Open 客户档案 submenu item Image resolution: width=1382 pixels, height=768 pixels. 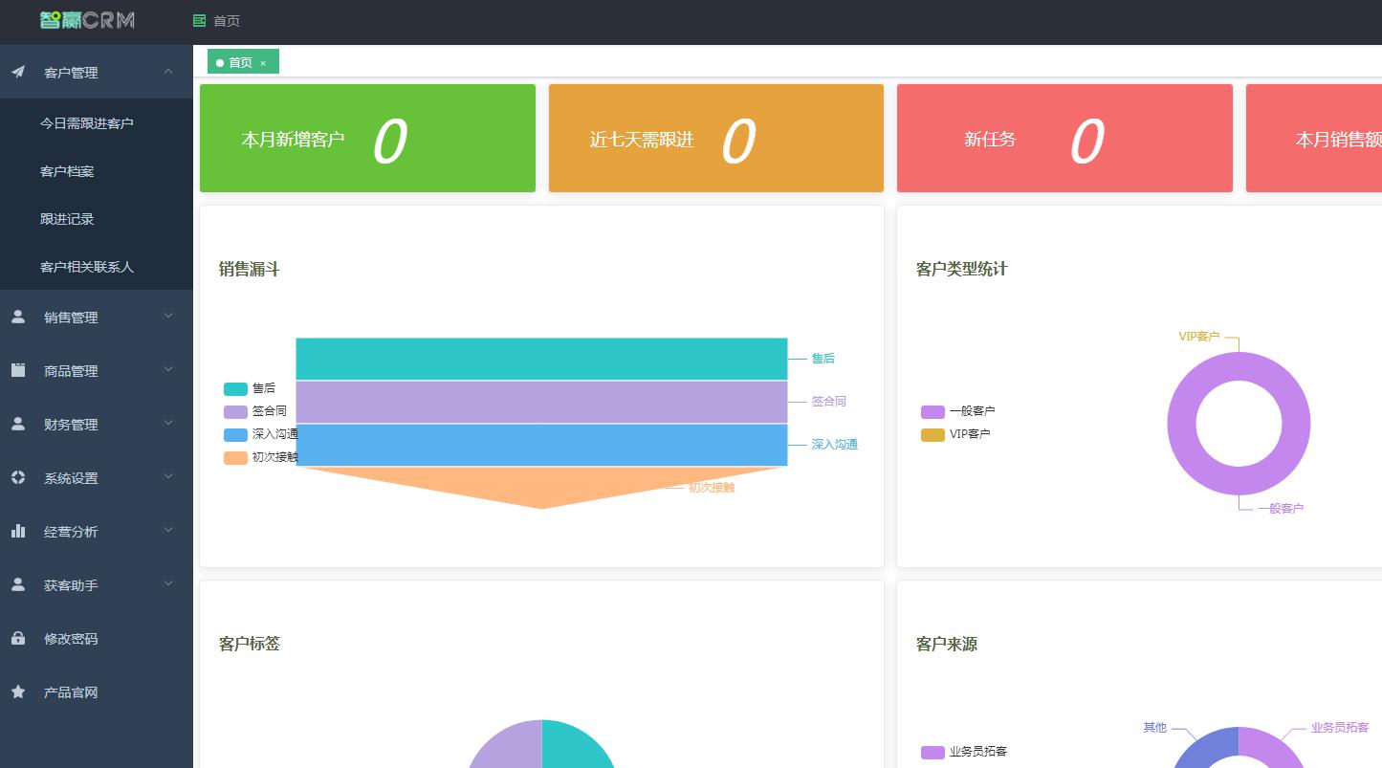(x=97, y=171)
